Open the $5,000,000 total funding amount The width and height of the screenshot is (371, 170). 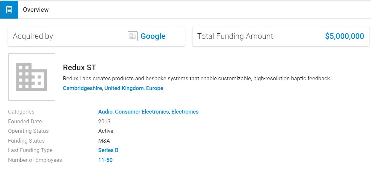(345, 36)
